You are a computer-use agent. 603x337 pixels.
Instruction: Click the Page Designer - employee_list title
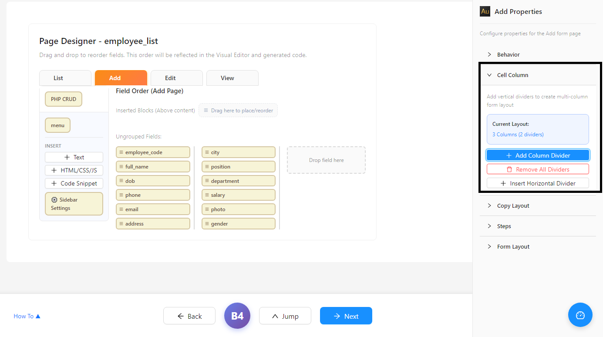99,41
